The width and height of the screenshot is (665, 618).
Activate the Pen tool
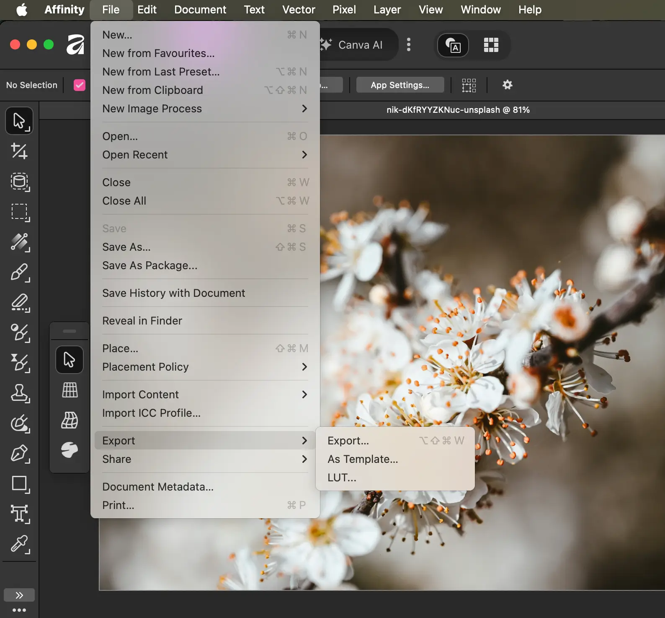pyautogui.click(x=19, y=454)
